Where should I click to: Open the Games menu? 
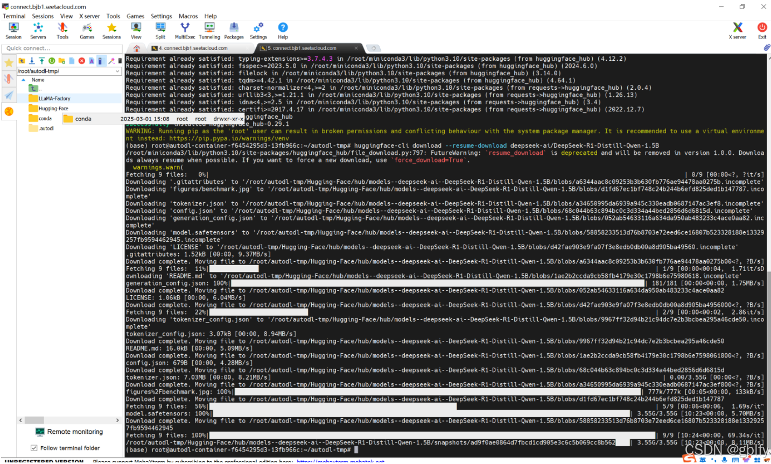pyautogui.click(x=135, y=16)
